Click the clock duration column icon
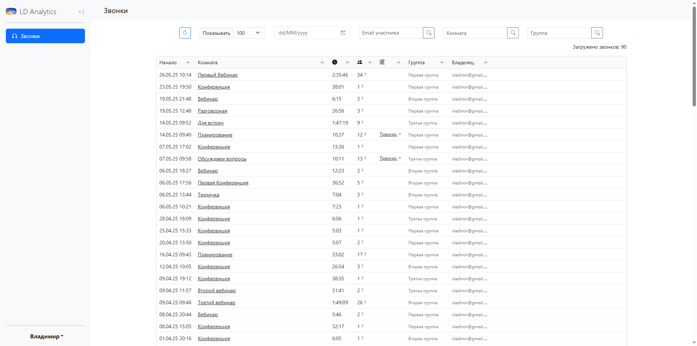 point(335,62)
